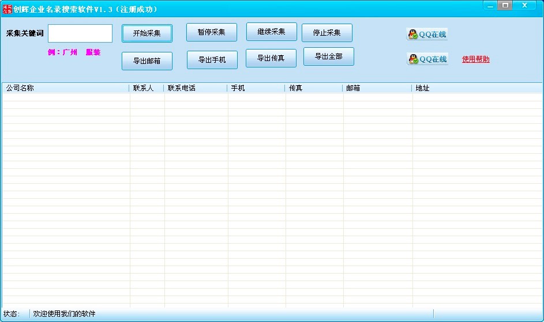Export mobile numbers via 导出手机
This screenshot has height=322, width=544.
(212, 60)
